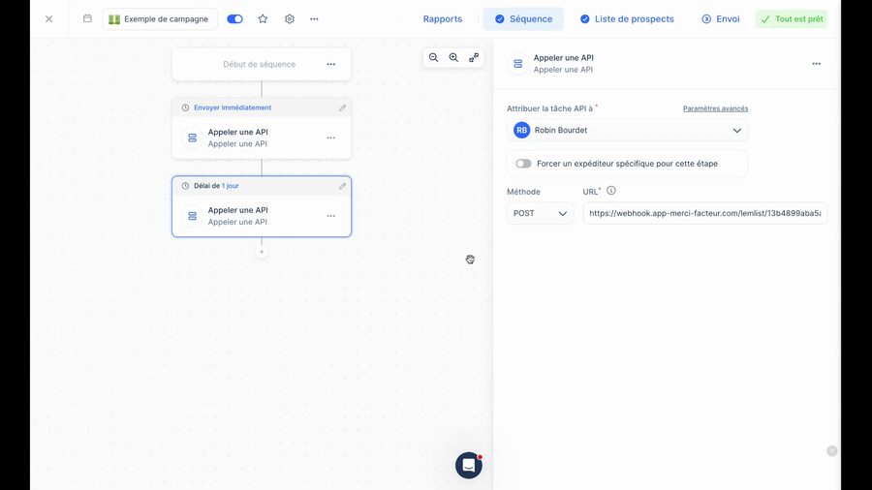Screen dimensions: 872x490
Task: Open campaign settings gear icon
Action: click(289, 19)
